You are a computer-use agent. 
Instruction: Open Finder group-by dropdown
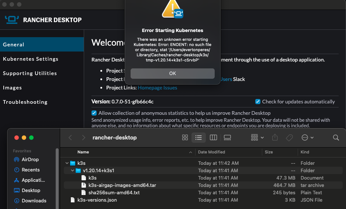[257, 138]
